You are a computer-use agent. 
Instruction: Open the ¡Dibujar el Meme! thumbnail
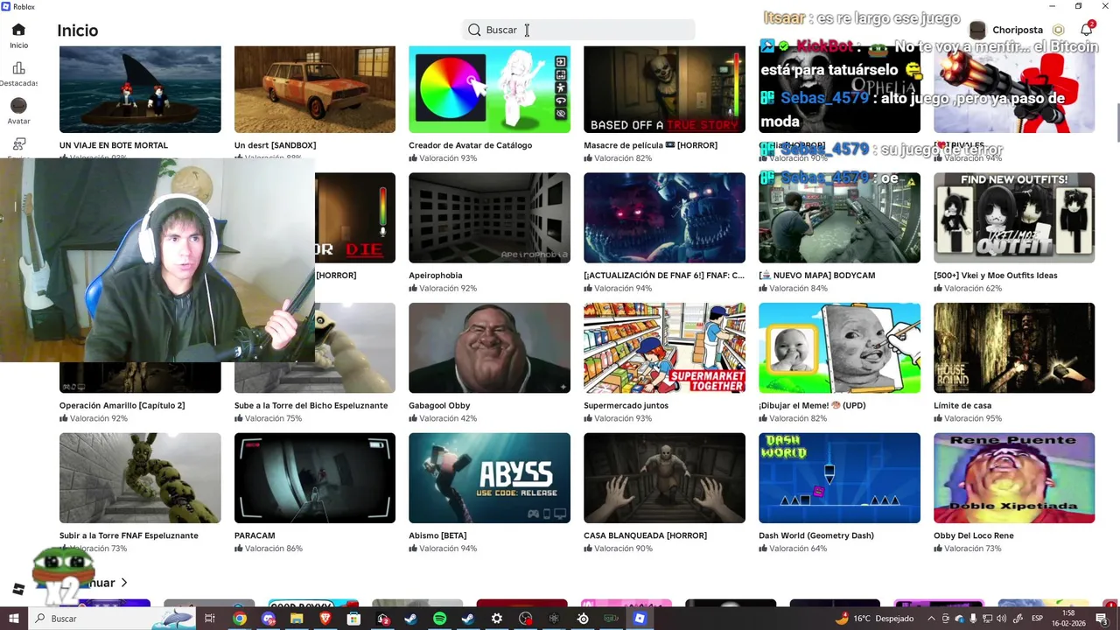tap(839, 348)
